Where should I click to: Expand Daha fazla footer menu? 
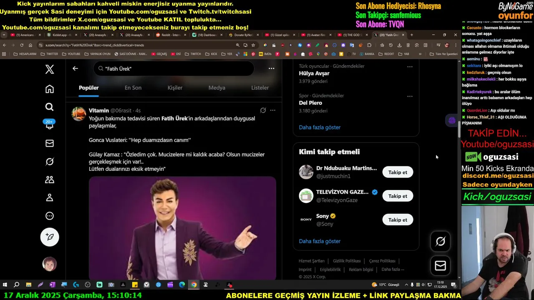393,270
